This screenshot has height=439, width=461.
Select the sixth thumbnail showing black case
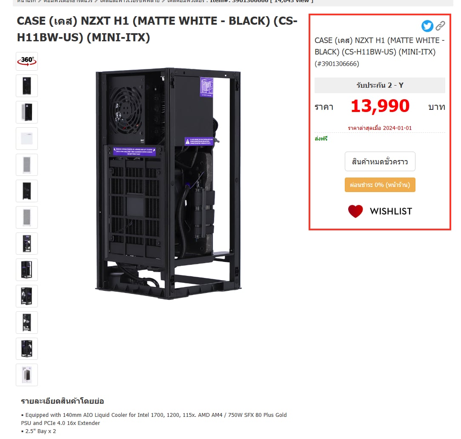(27, 191)
